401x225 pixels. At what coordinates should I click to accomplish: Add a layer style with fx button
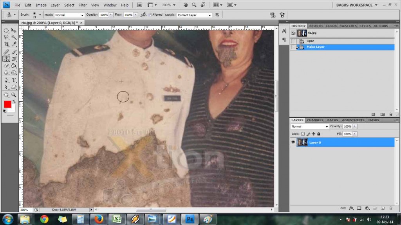(351, 208)
